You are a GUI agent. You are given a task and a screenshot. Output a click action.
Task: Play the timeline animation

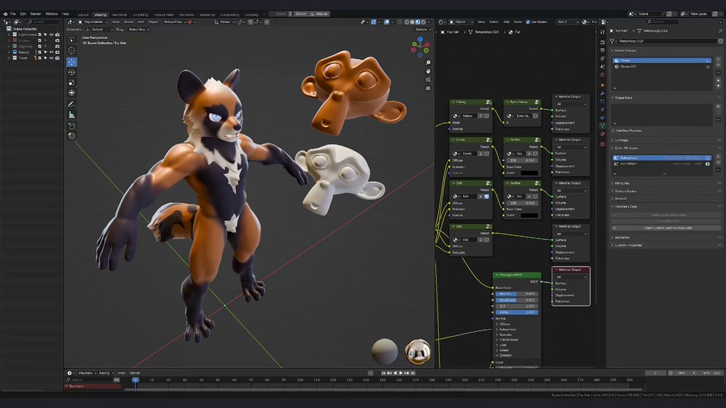click(401, 373)
